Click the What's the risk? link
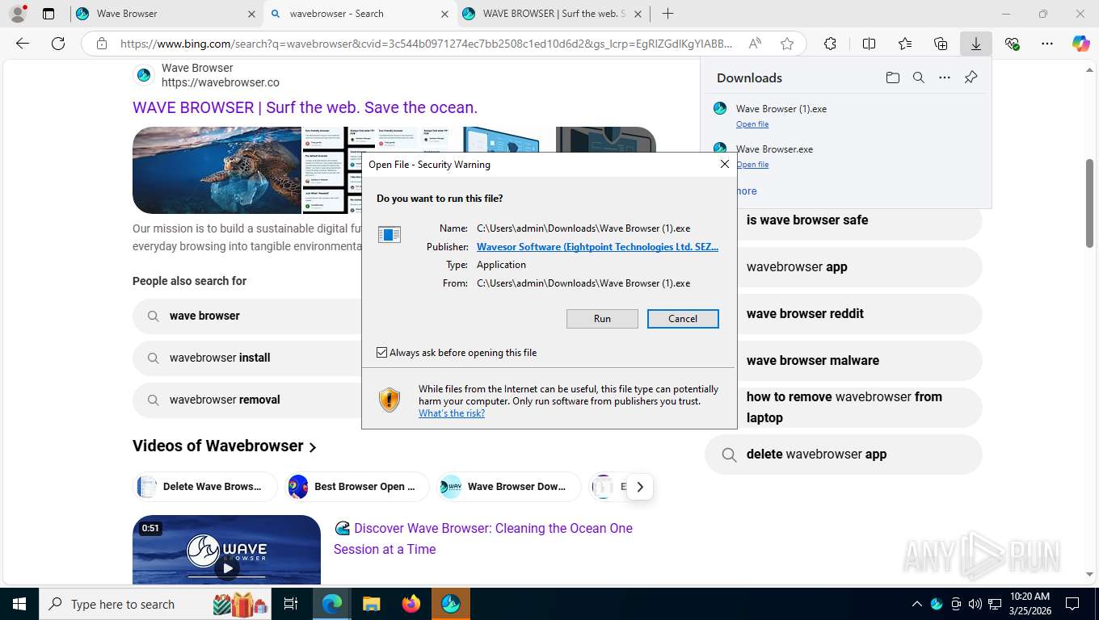Viewport: 1099px width, 620px height. pyautogui.click(x=452, y=413)
